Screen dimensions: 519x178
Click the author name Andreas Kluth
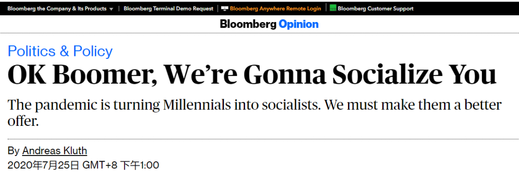tap(55, 151)
